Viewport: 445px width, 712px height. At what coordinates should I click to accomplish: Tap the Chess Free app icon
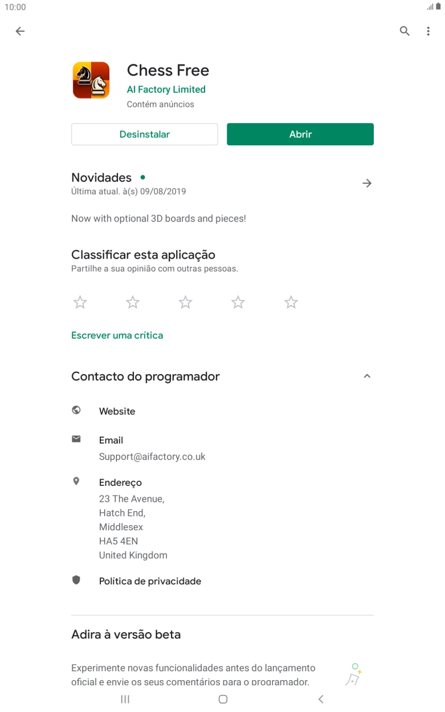(91, 80)
